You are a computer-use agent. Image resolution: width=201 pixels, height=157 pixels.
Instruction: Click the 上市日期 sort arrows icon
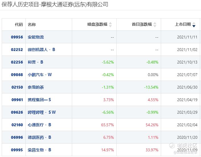pyautogui.click(x=194, y=25)
